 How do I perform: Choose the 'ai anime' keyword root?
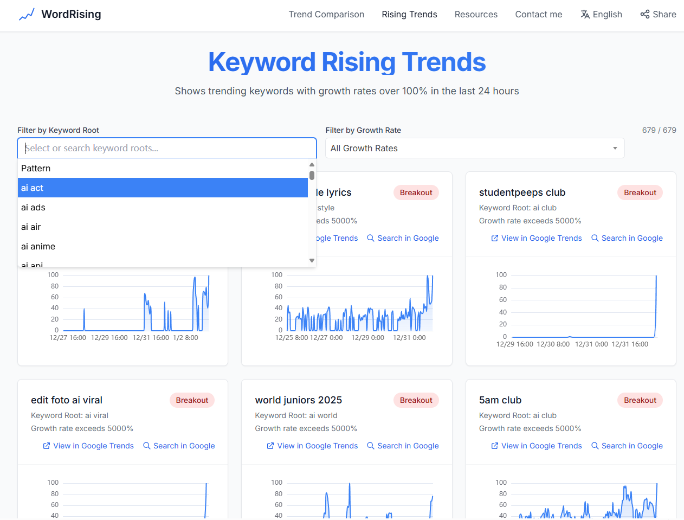163,246
